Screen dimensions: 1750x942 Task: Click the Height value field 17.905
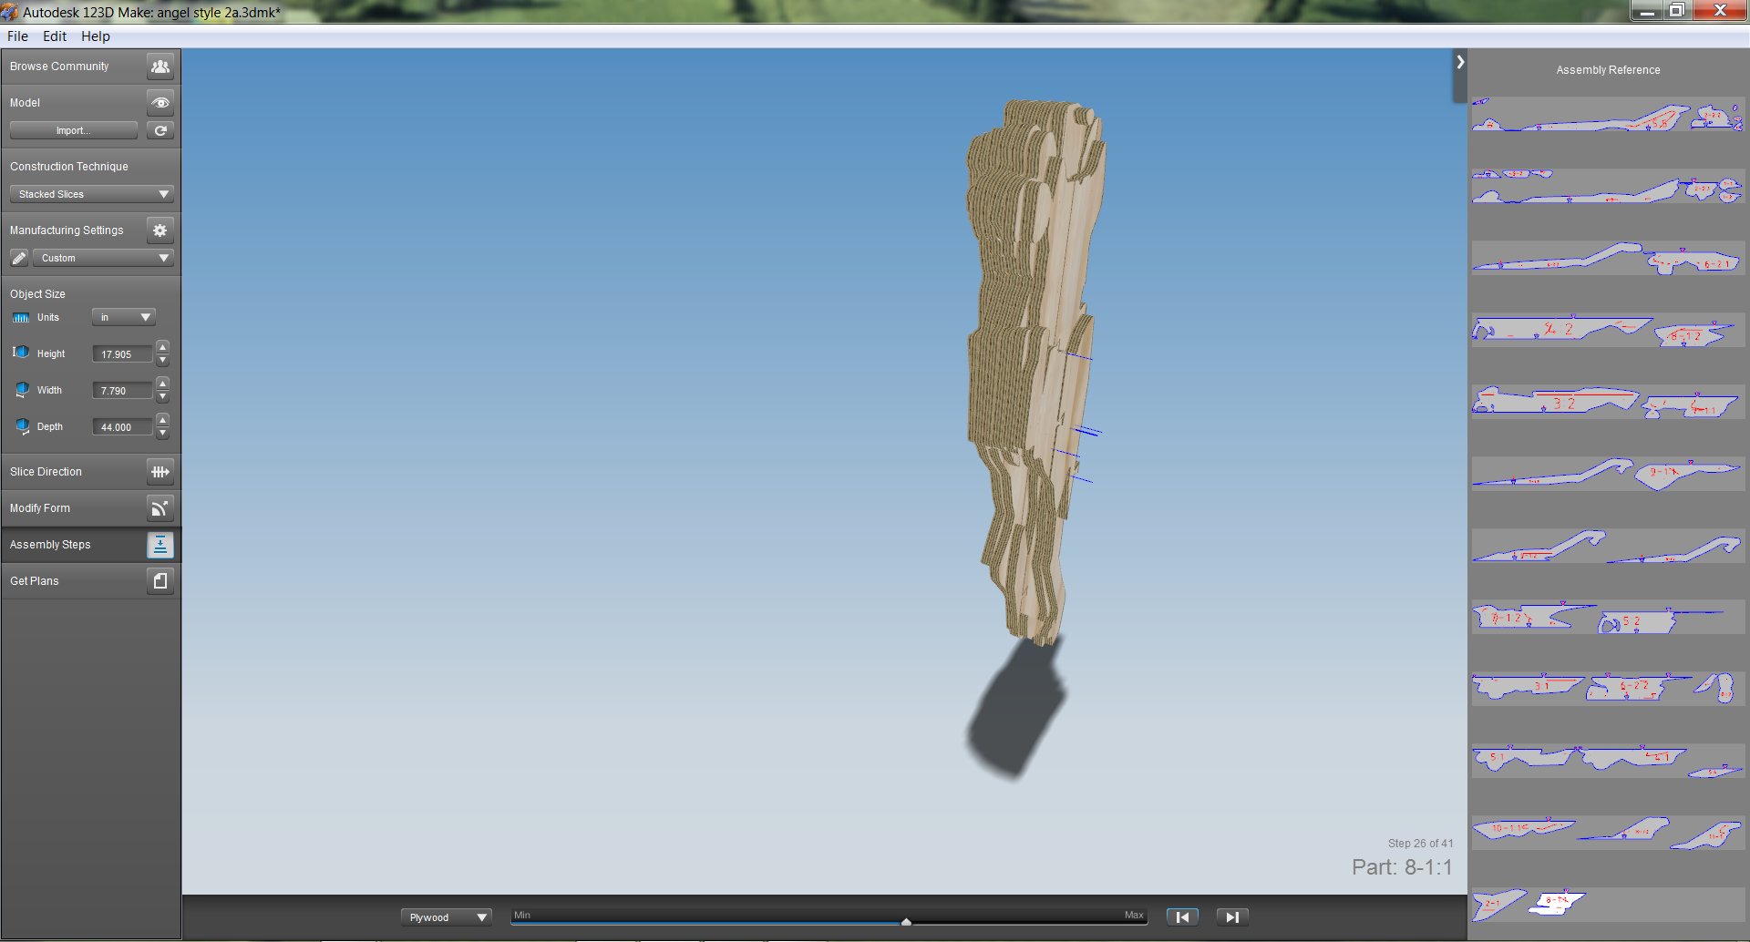(122, 353)
